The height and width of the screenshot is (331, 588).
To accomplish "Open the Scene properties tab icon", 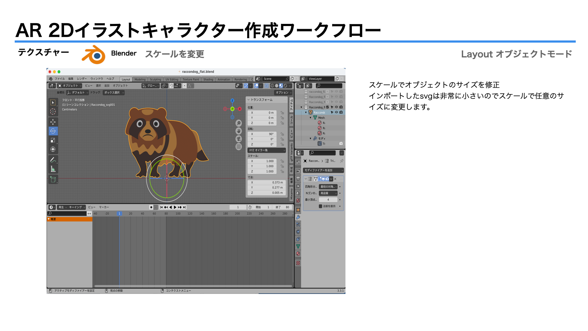I will coord(298,193).
